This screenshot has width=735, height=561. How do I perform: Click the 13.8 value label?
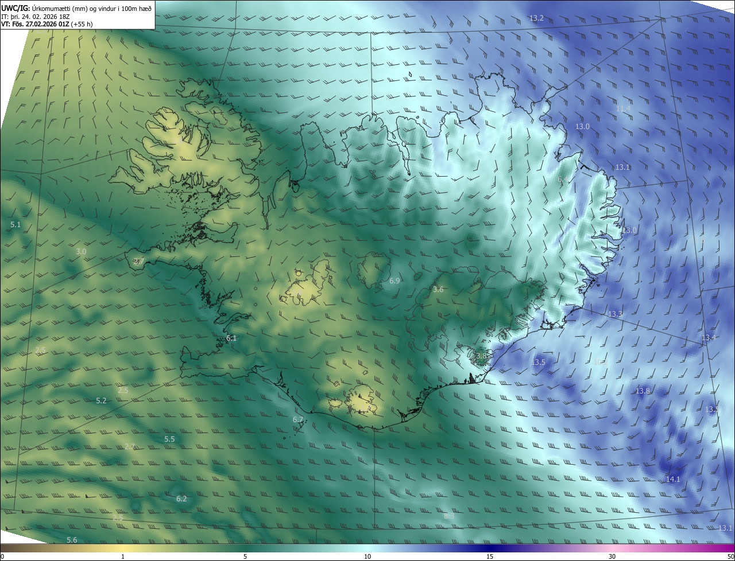tap(643, 391)
